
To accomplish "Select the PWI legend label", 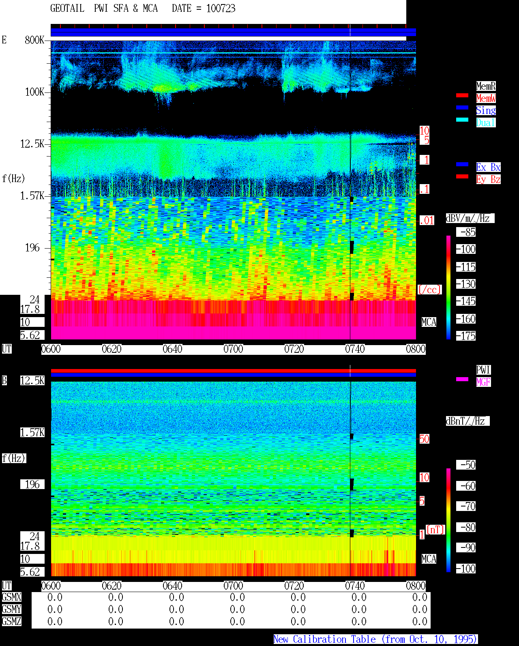I will [x=483, y=370].
